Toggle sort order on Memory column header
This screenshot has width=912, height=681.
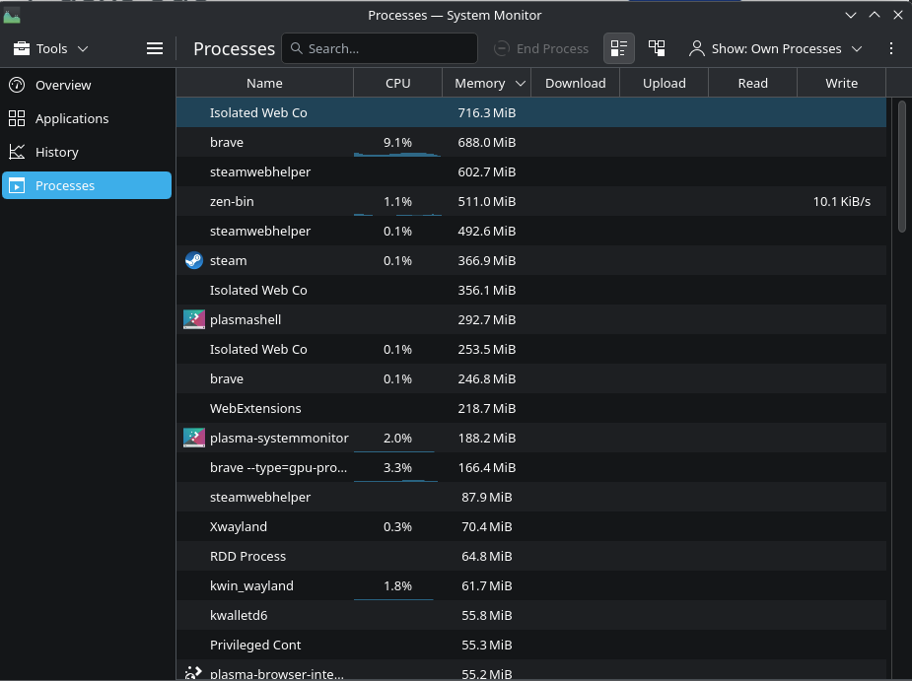click(x=487, y=83)
